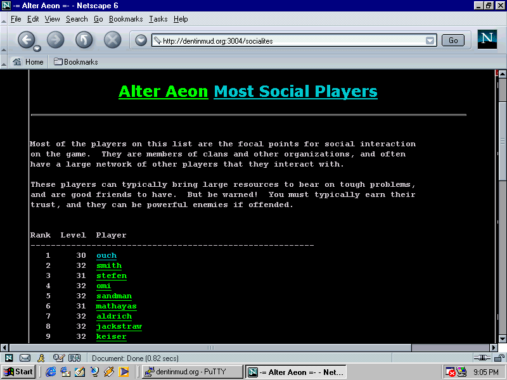Click the vertical scrollbar up arrow
The height and width of the screenshot is (380, 507).
point(503,74)
